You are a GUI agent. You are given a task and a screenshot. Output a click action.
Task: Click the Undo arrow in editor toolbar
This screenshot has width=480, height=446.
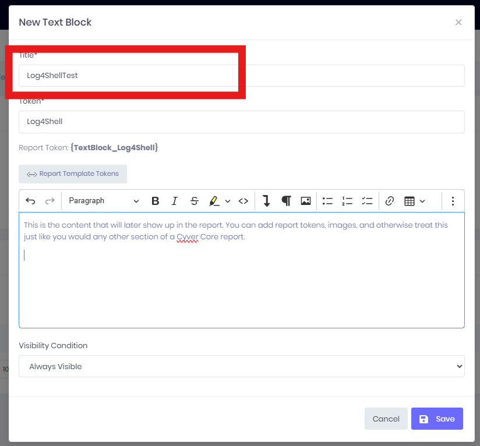tap(30, 201)
